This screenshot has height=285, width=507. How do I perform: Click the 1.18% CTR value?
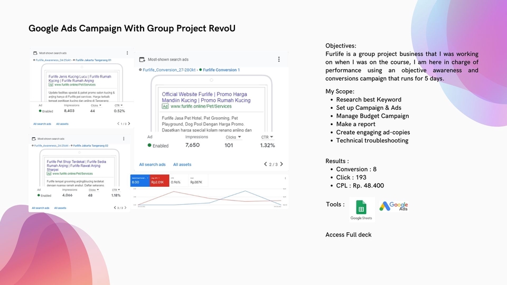[x=116, y=195]
